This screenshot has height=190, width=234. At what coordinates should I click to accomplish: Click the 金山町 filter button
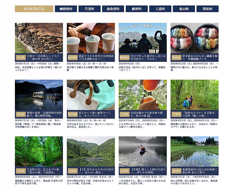pos(184,9)
